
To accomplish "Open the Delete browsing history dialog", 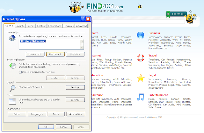I will (x=55, y=78).
